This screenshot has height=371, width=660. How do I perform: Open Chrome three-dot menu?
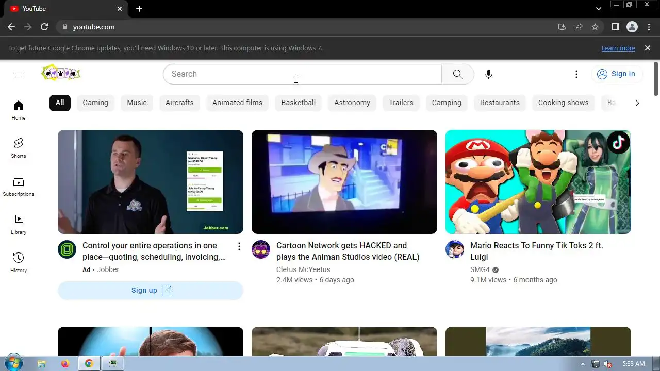tap(648, 27)
